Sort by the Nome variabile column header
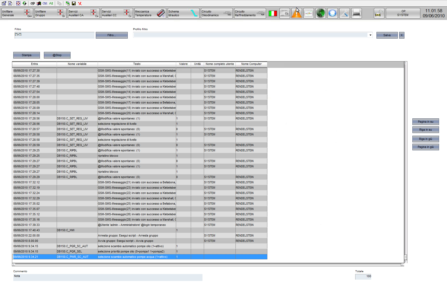 coord(77,64)
